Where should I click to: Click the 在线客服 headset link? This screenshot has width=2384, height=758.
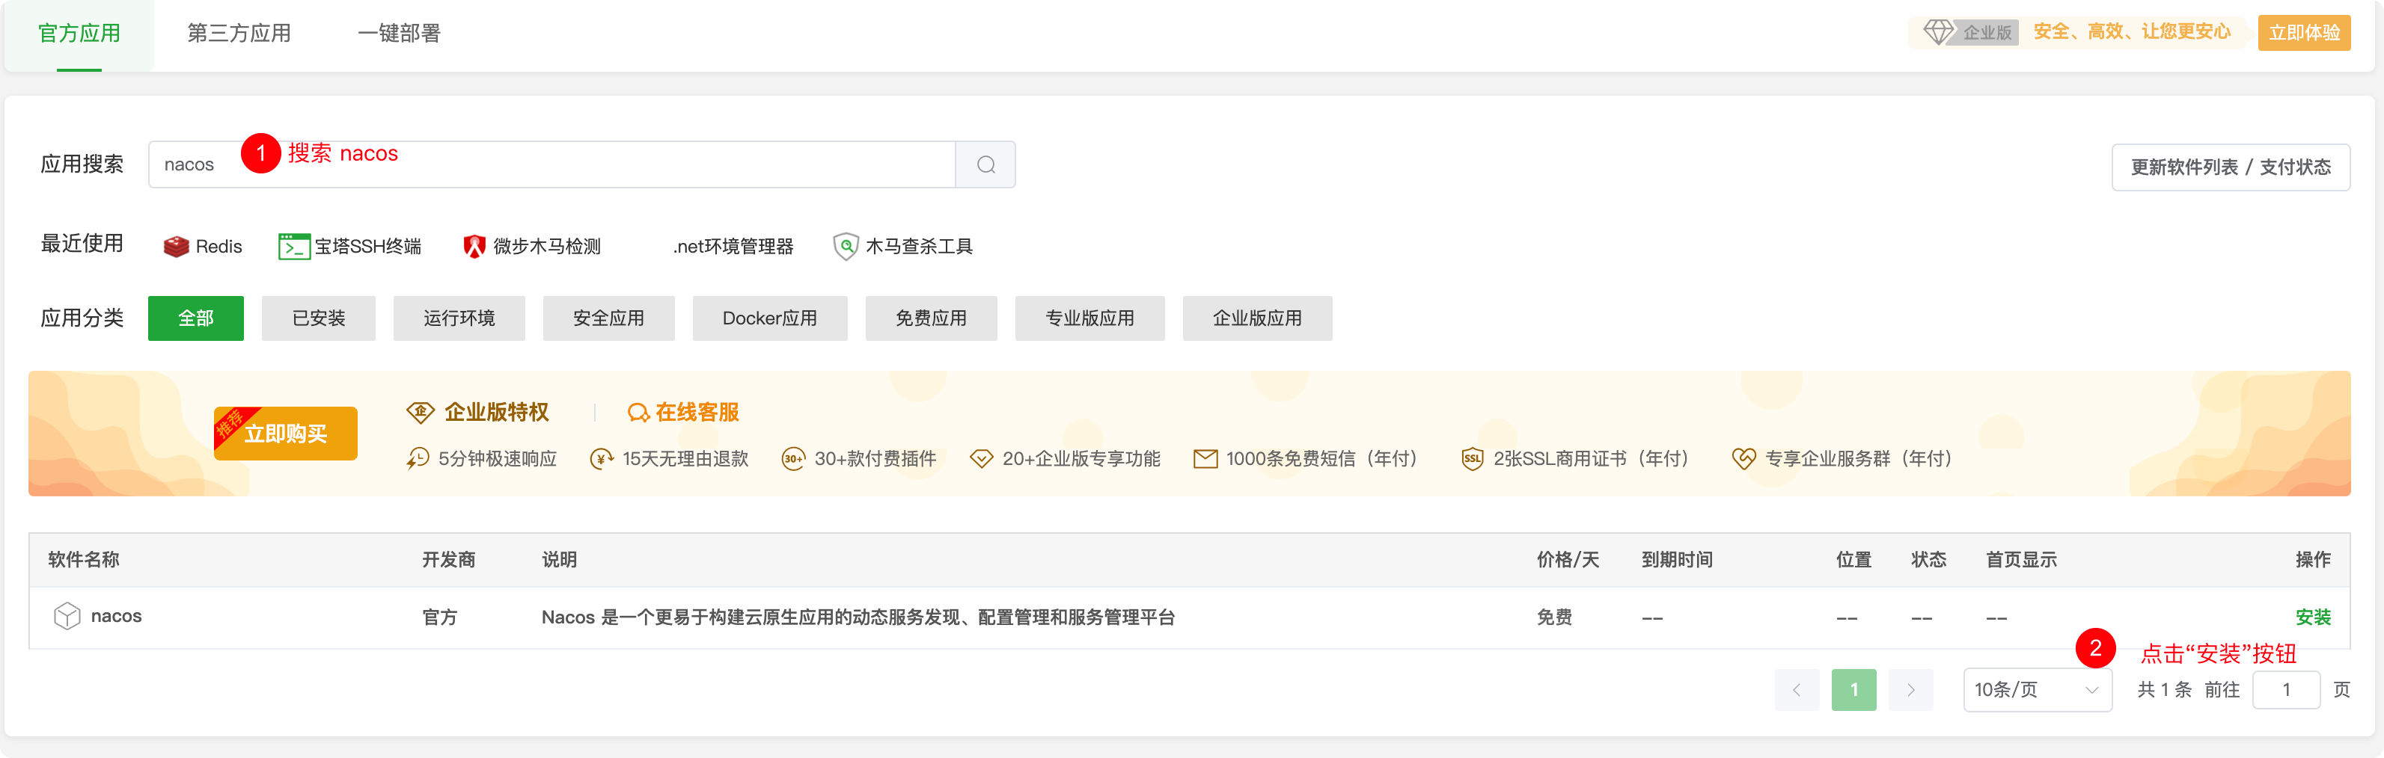[x=684, y=413]
